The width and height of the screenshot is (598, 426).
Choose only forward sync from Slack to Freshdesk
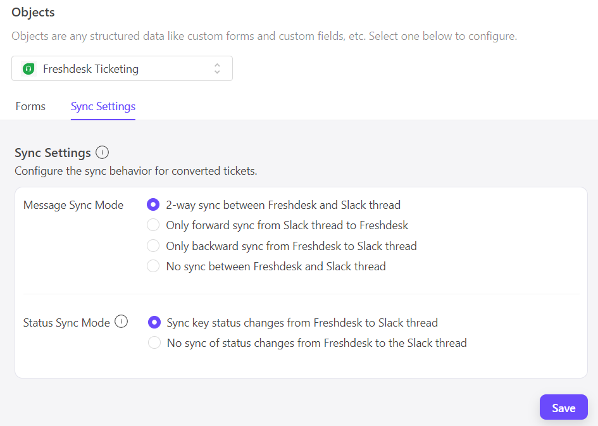tap(153, 225)
